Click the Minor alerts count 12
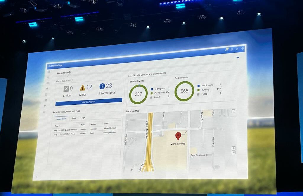Image resolution: width=303 pixels, height=196 pixels. [89, 87]
